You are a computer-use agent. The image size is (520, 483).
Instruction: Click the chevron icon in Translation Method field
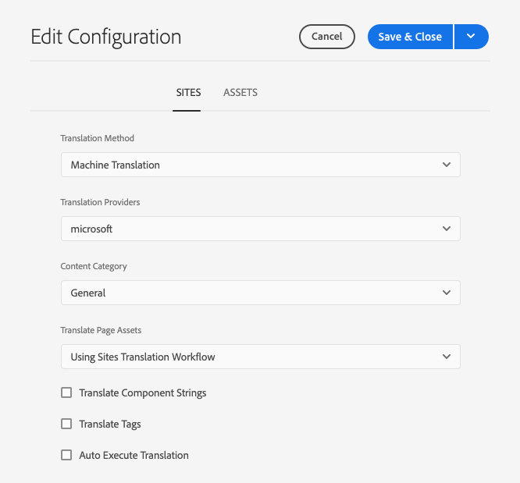pyautogui.click(x=447, y=165)
